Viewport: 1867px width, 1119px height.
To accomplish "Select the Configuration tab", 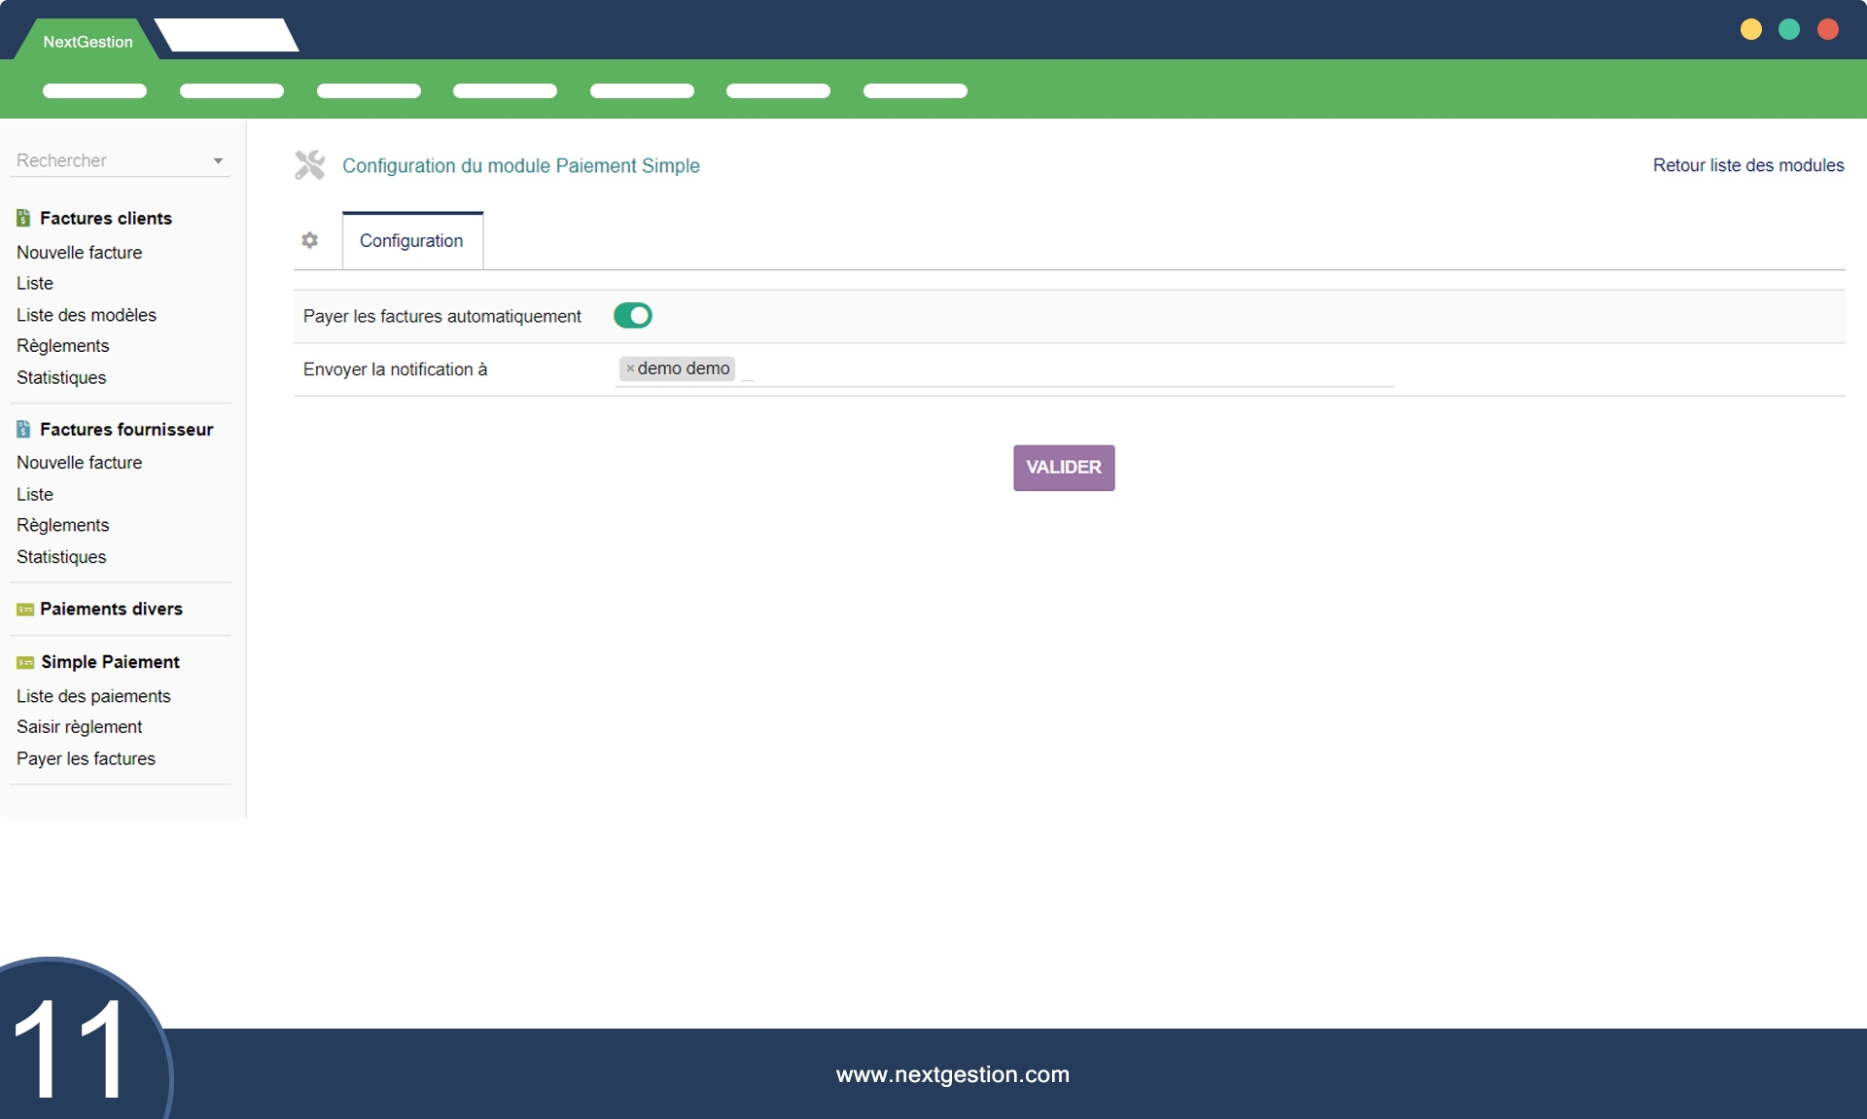I will click(x=411, y=241).
